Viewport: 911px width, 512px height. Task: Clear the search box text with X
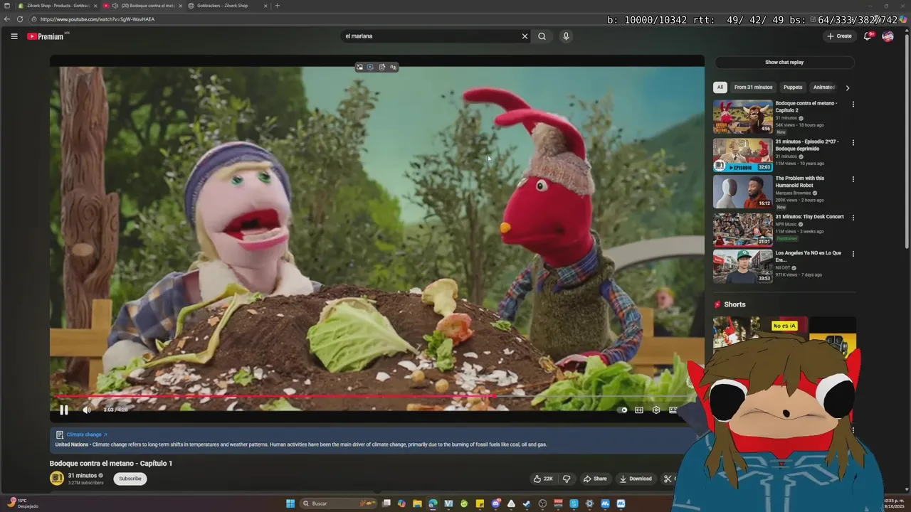pyautogui.click(x=525, y=36)
